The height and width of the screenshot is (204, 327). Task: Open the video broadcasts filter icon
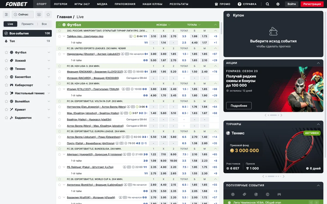pos(39,14)
